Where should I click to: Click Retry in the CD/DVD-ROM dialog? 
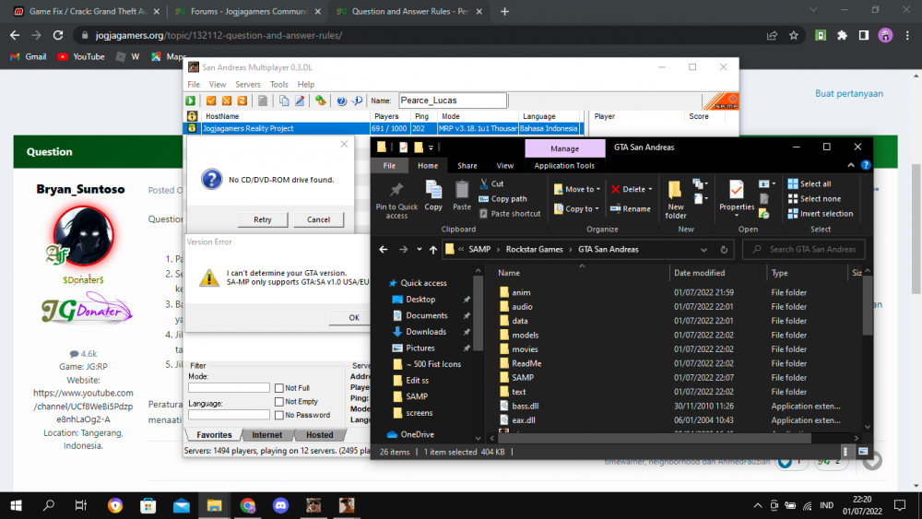click(263, 219)
